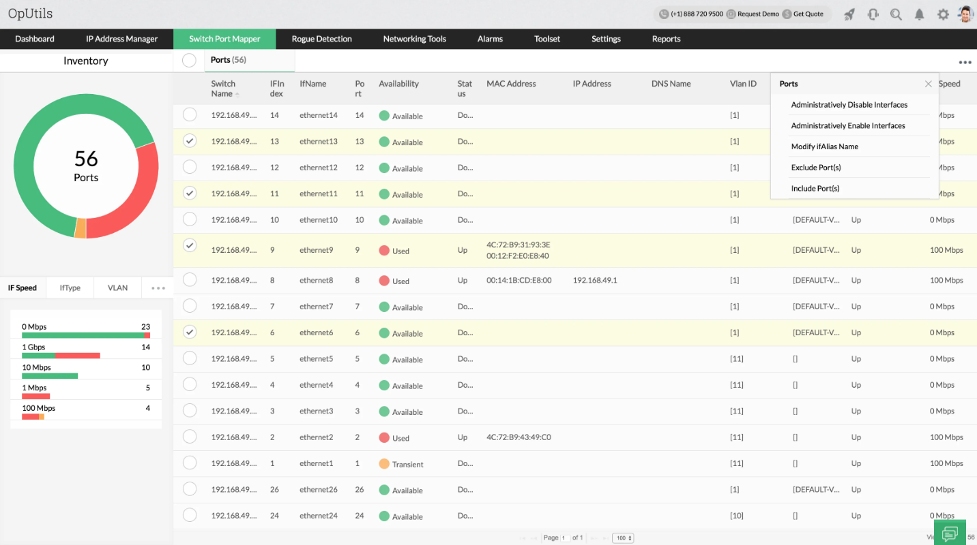This screenshot has height=545, width=977.
Task: Open notifications bell icon
Action: point(920,14)
